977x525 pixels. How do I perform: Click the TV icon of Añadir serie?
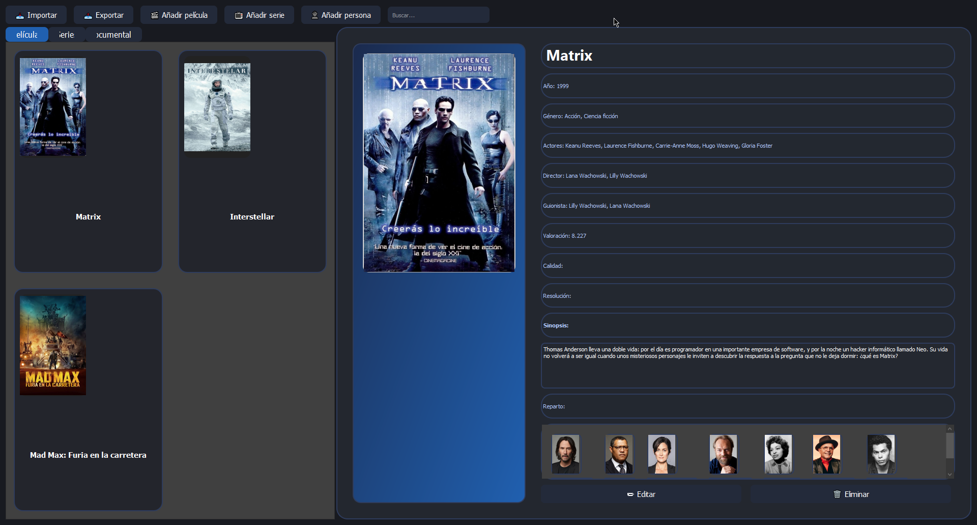point(239,16)
